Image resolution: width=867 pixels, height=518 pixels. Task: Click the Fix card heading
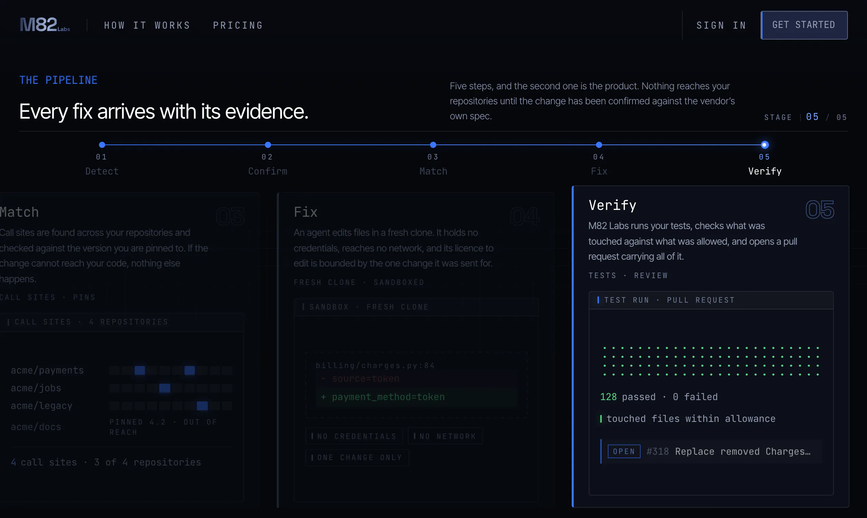[305, 212]
